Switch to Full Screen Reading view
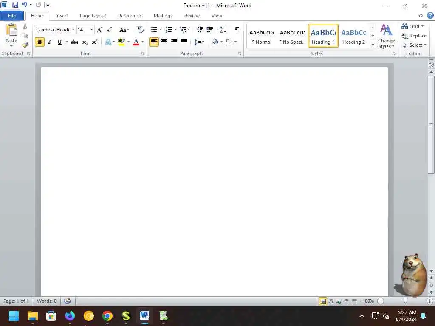The height and width of the screenshot is (326, 435). (x=331, y=301)
